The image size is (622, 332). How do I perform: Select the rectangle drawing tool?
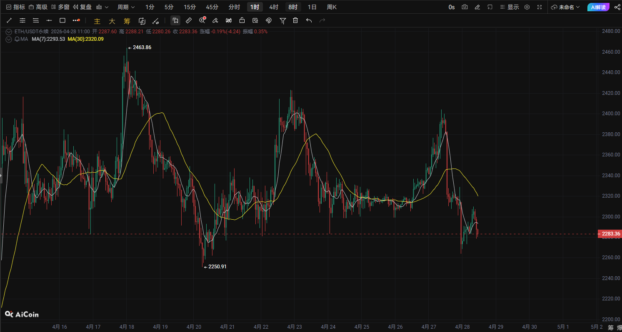[62, 20]
